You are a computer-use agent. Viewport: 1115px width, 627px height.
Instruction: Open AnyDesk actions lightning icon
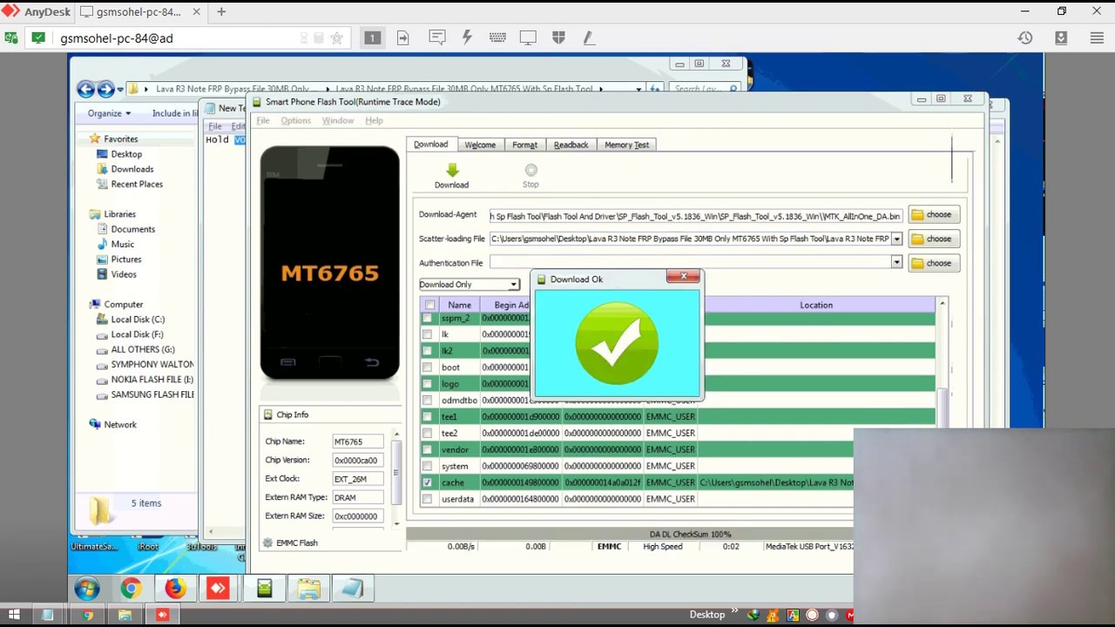pos(467,37)
